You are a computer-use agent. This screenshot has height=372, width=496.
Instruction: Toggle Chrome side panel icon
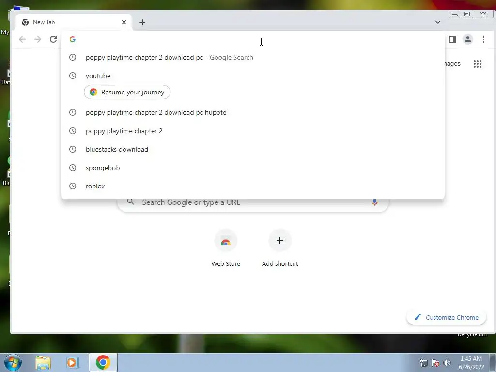coord(452,39)
